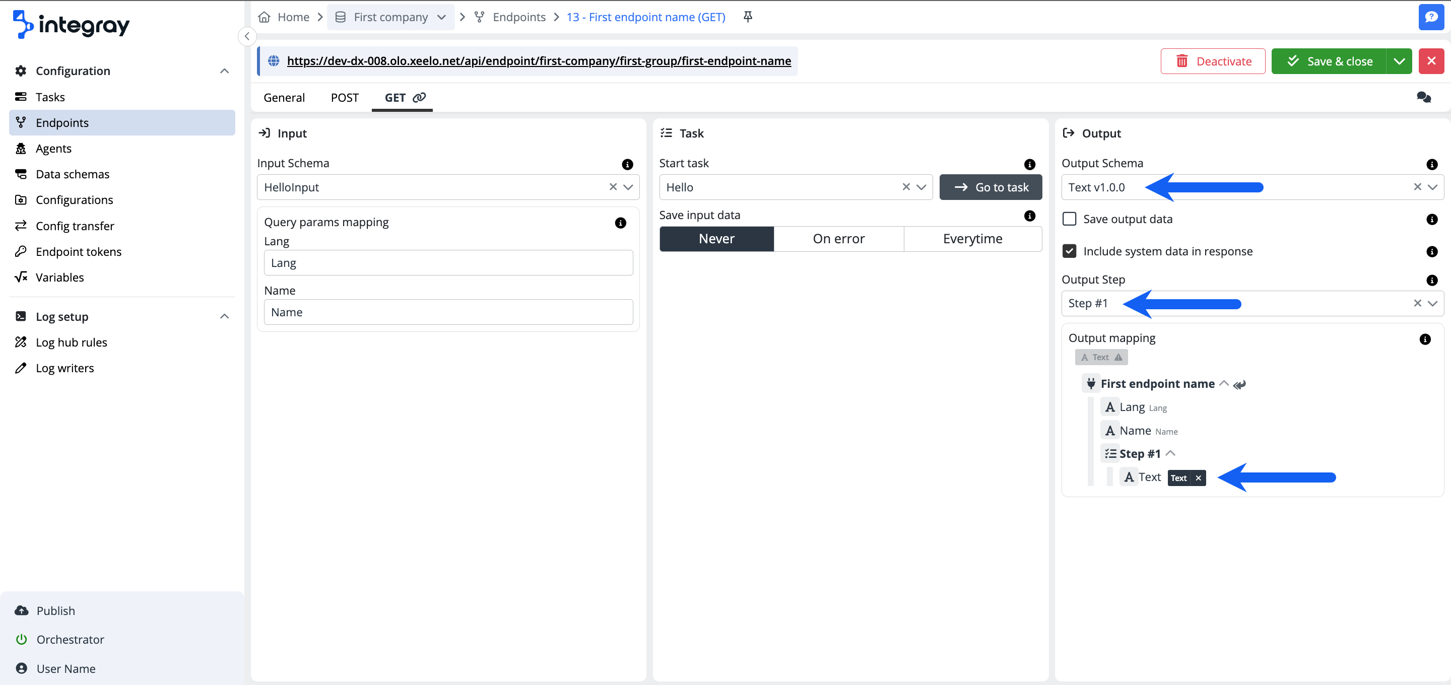Click info icon next to Input Schema

point(627,165)
